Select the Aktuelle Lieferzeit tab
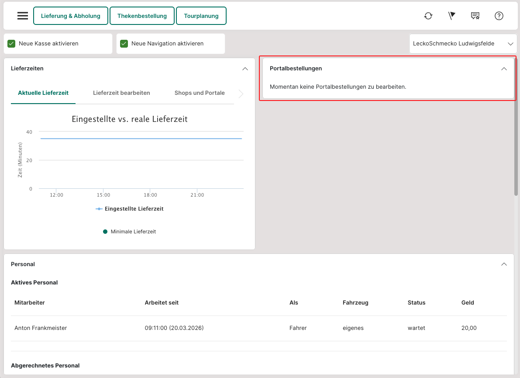The height and width of the screenshot is (378, 520). 43,93
